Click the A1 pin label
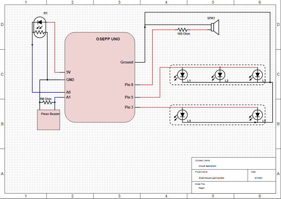281x199 pixels. (x=68, y=97)
